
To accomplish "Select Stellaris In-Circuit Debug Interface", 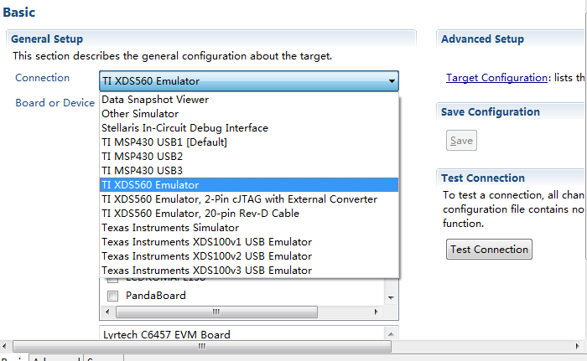I will tap(184, 128).
